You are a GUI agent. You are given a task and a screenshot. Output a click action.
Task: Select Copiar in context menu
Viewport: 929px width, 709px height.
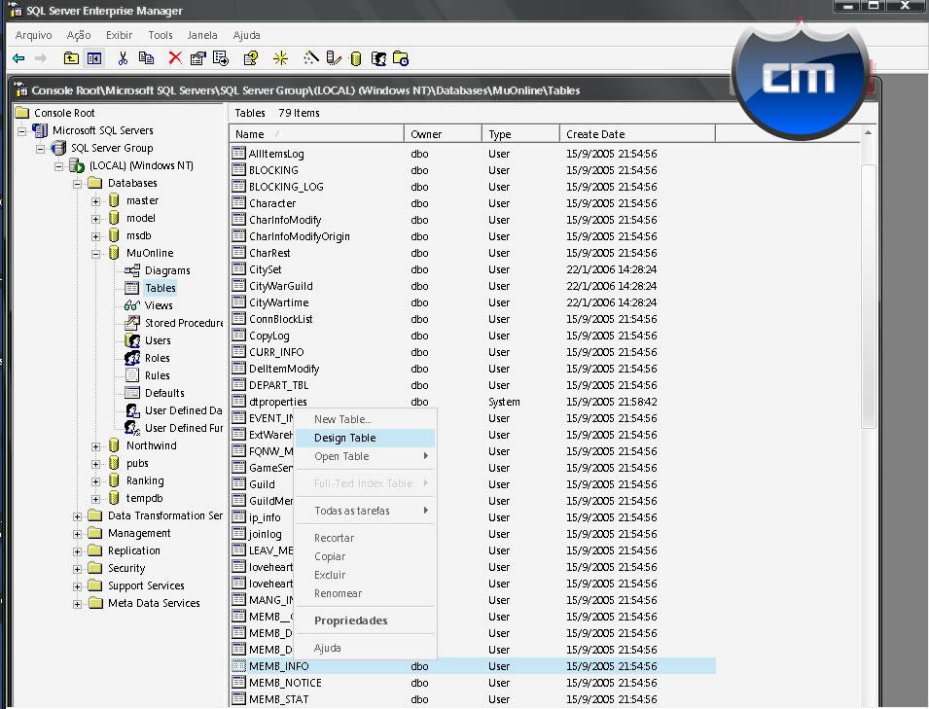coord(365,556)
